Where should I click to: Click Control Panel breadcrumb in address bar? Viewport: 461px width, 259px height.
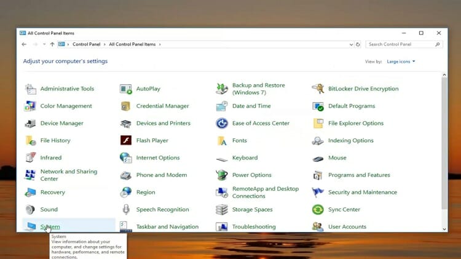click(87, 44)
